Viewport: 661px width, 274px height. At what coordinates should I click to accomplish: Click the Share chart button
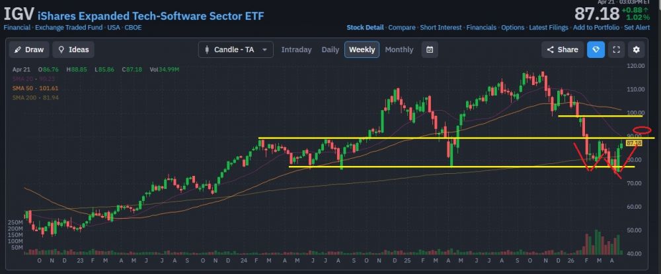click(x=563, y=49)
